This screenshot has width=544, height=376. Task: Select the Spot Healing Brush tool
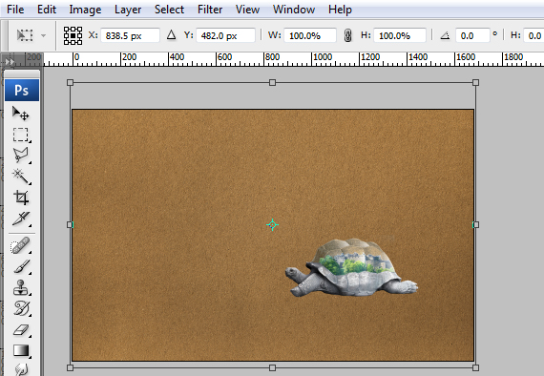(x=20, y=245)
